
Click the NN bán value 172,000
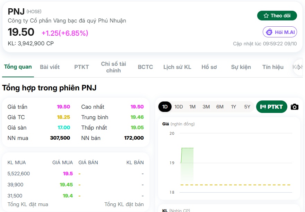(134, 138)
